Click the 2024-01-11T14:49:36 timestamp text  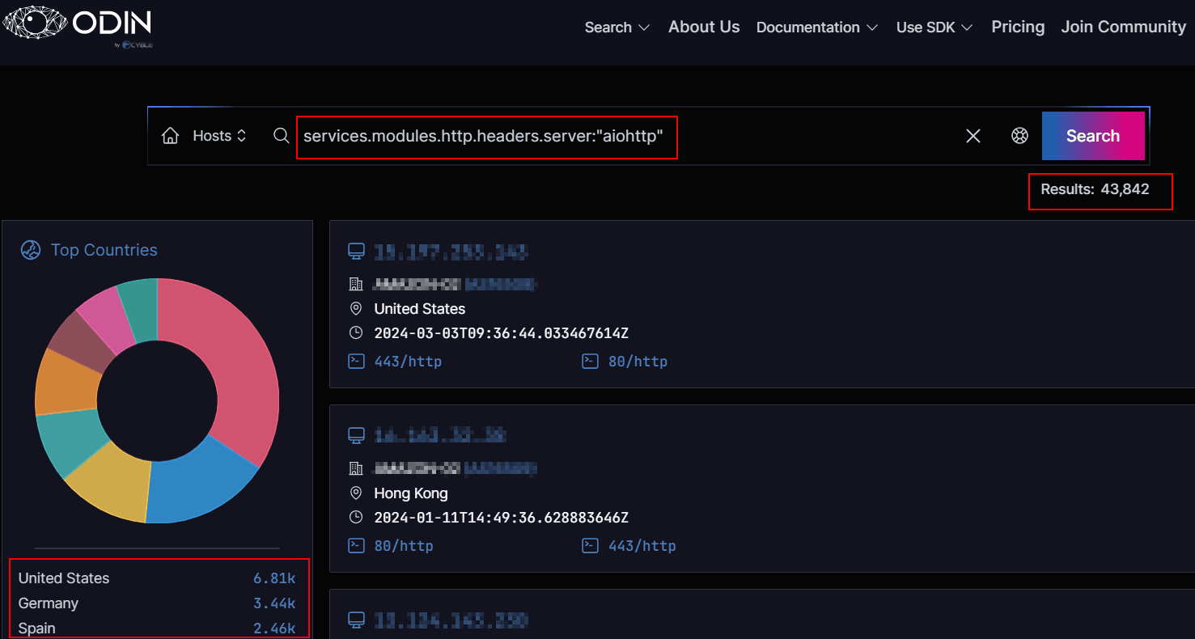(x=502, y=518)
